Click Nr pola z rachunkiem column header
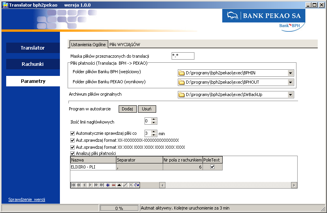 (183, 160)
